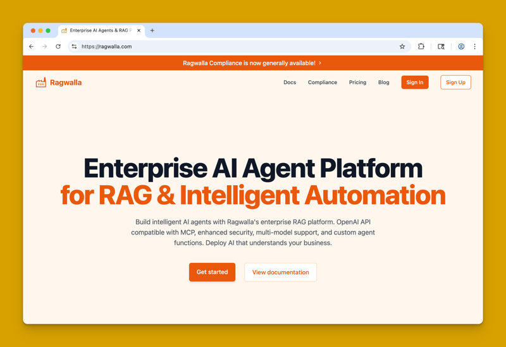Go back with the browser back arrow
This screenshot has width=506, height=347.
pos(31,46)
